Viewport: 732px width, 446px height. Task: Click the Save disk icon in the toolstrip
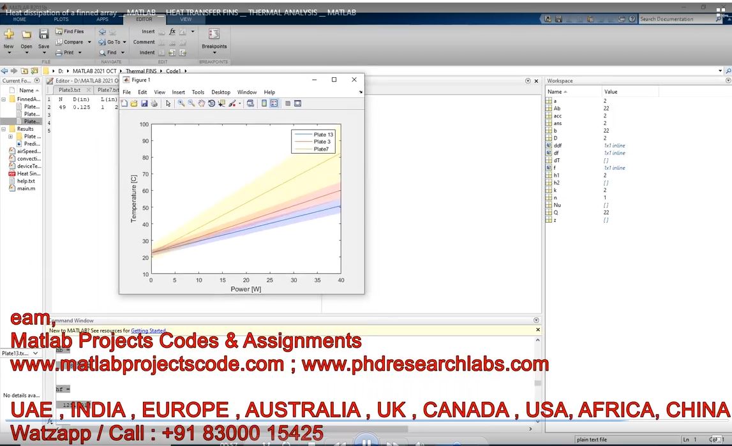[43, 34]
